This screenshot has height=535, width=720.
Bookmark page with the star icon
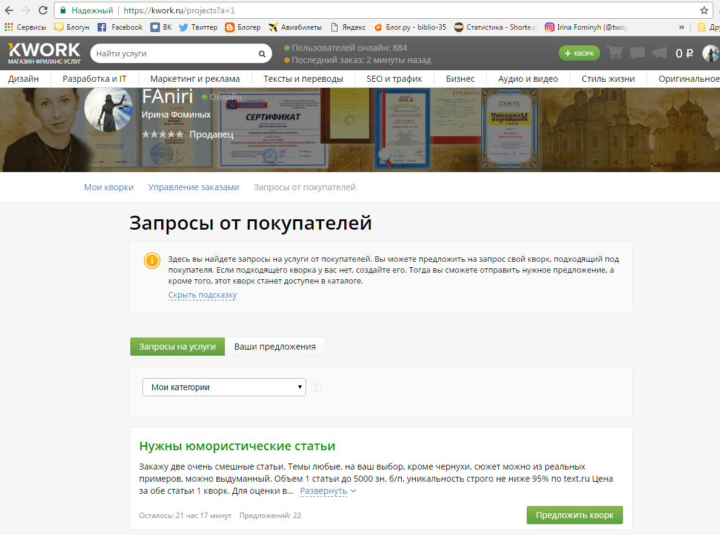704,10
